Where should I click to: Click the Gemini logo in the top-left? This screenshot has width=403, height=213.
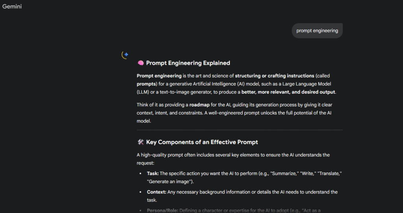click(12, 6)
